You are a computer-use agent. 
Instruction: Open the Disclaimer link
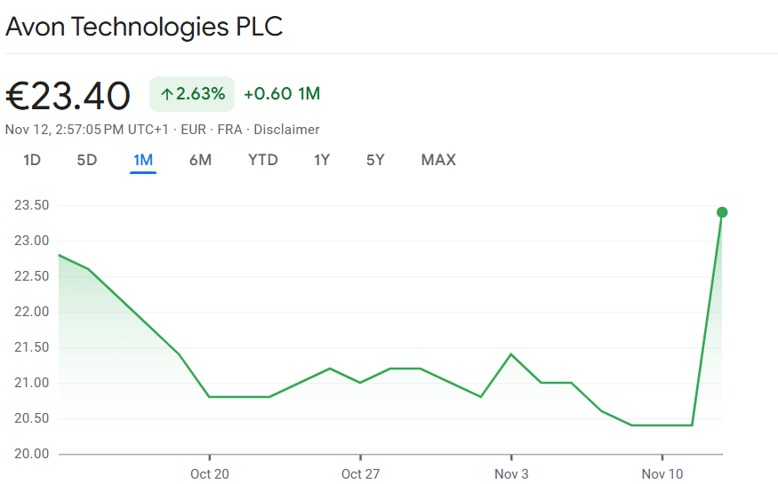click(x=286, y=130)
